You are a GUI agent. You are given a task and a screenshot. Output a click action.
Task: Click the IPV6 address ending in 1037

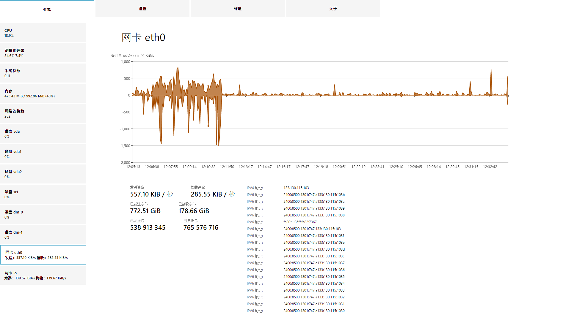tap(314, 263)
